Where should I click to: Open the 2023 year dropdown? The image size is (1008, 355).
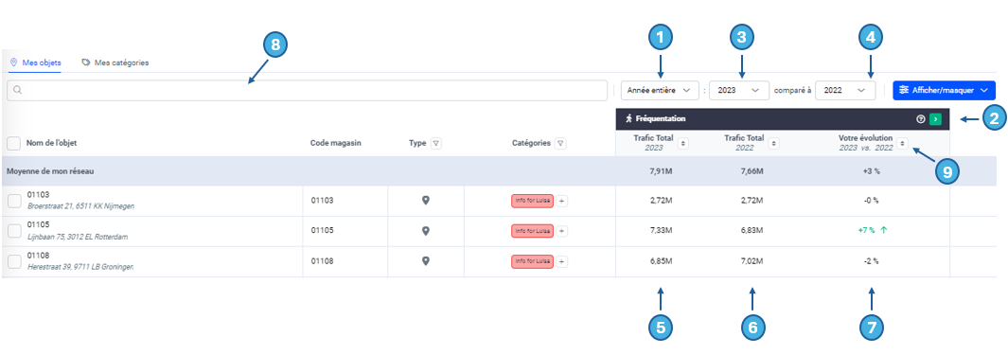(x=739, y=91)
